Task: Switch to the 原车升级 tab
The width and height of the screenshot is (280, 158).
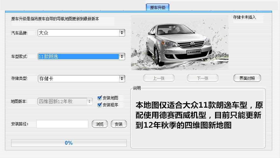Action: (x=158, y=8)
